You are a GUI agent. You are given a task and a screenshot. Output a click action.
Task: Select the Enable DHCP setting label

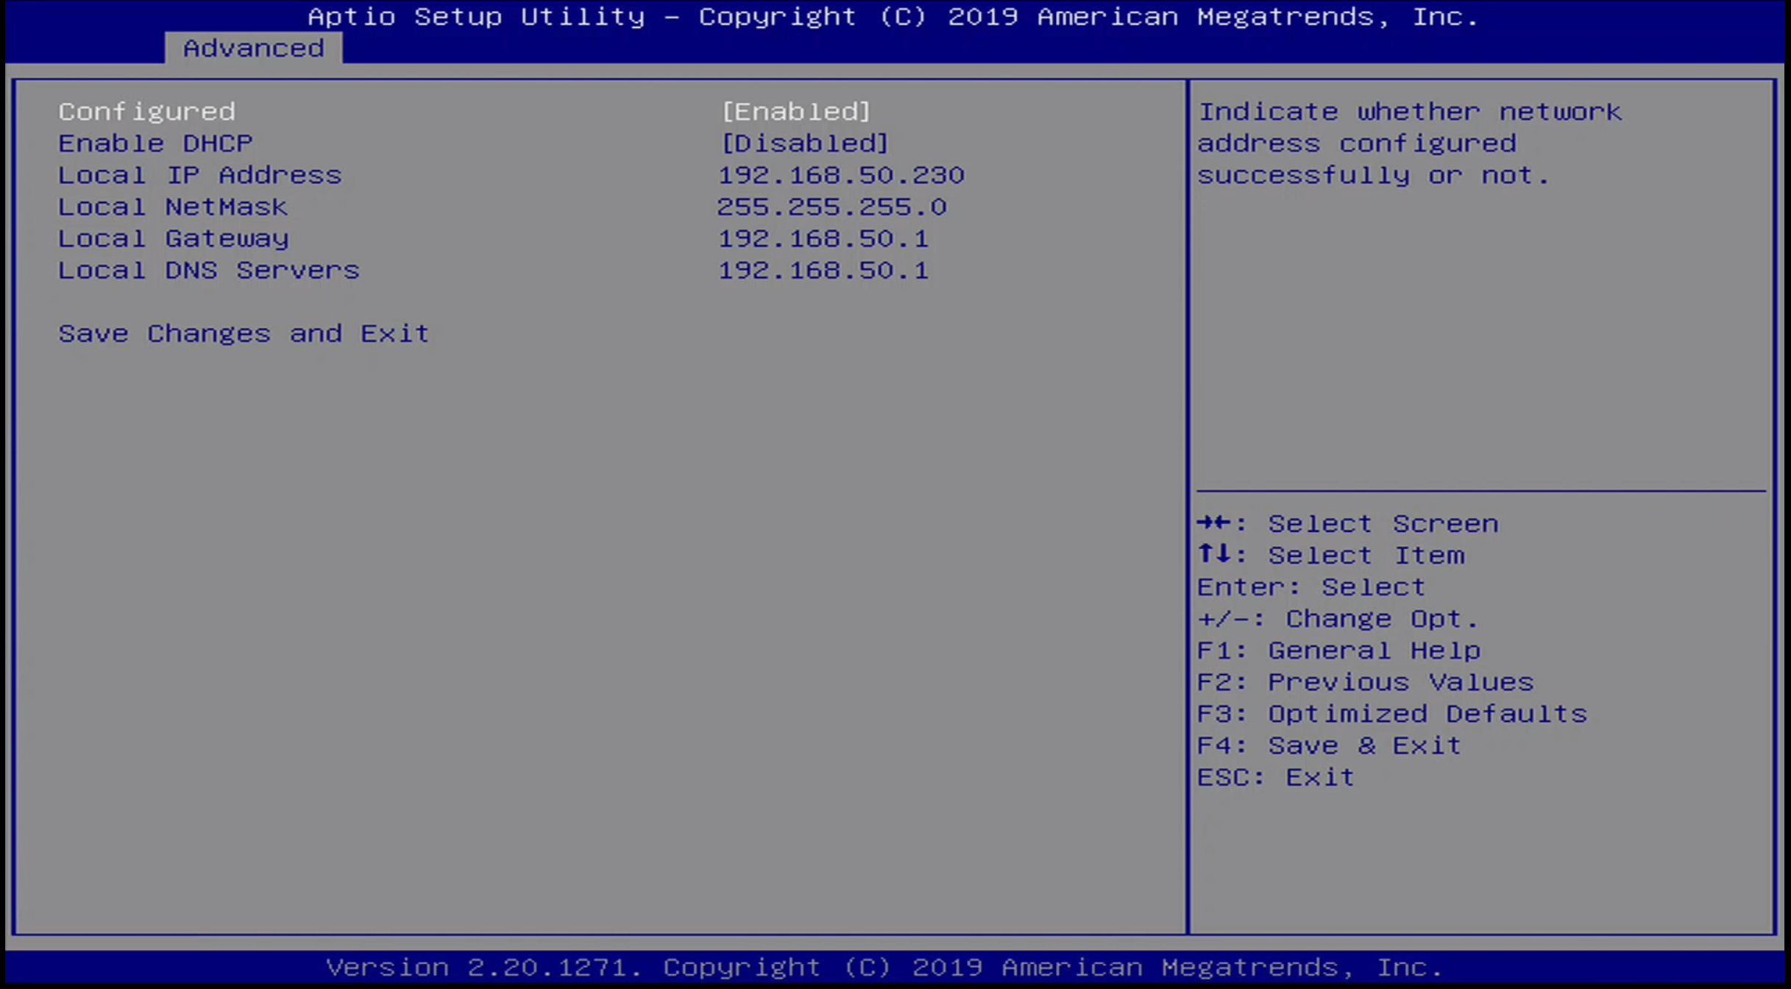pos(156,143)
